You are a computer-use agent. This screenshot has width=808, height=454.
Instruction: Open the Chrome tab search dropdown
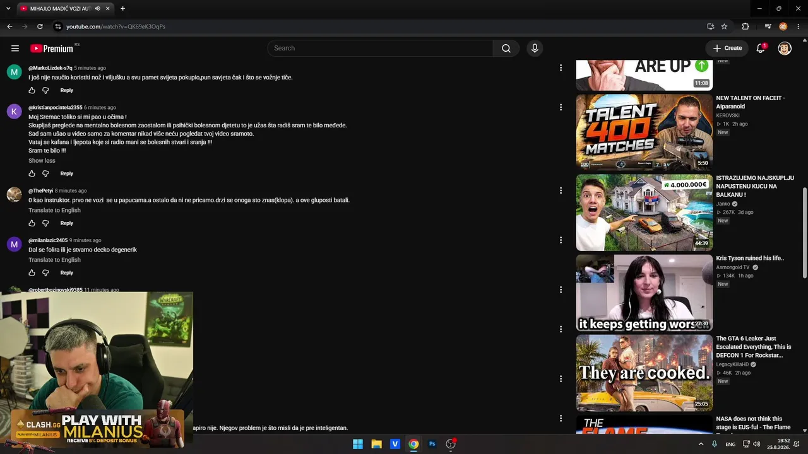tap(8, 9)
